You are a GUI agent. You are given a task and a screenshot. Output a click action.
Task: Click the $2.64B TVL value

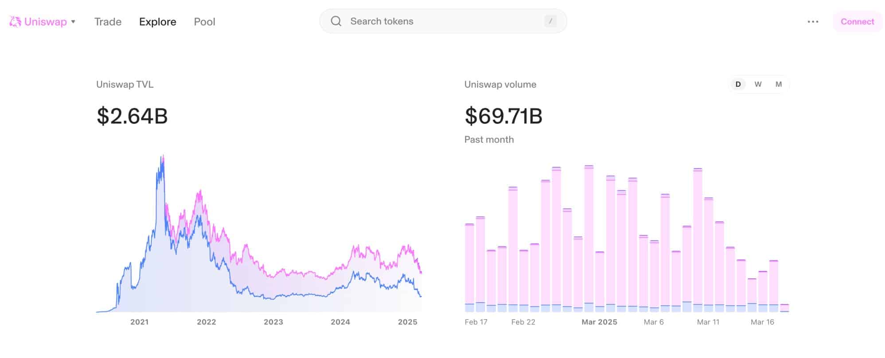132,116
